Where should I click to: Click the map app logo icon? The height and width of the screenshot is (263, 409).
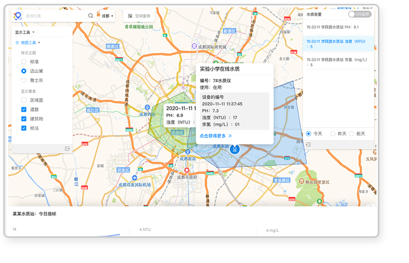(x=17, y=16)
